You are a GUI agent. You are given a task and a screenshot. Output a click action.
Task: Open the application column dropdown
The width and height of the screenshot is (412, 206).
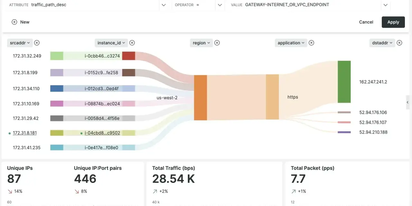291,43
